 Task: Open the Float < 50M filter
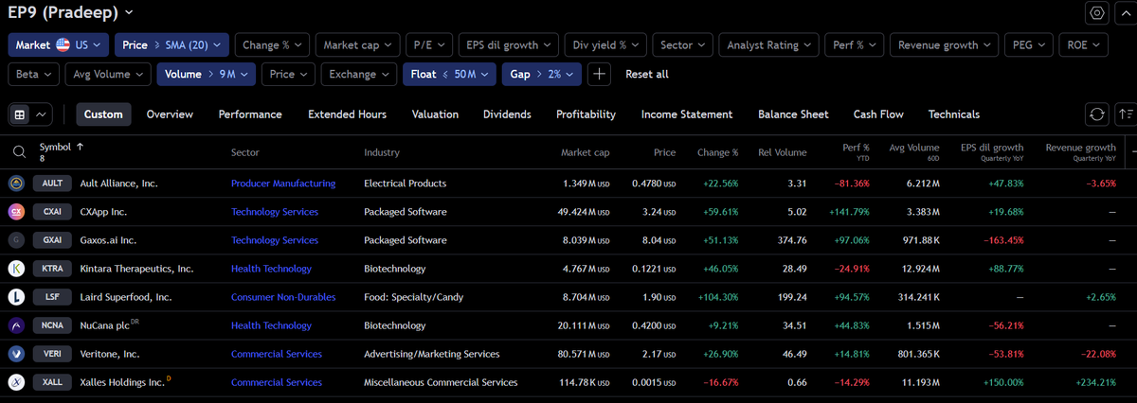tap(449, 73)
